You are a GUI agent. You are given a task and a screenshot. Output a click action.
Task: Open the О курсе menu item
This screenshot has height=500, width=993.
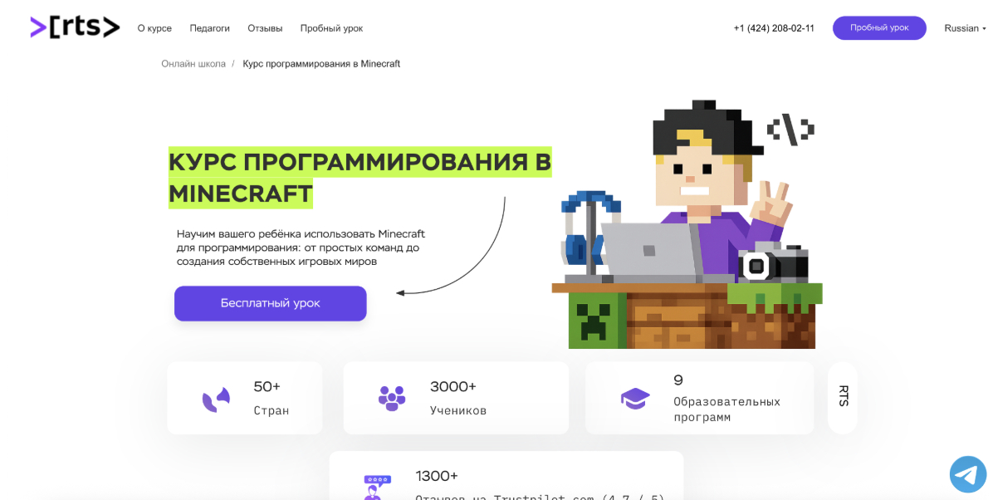154,28
